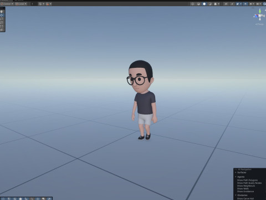This screenshot has width=266, height=200.
Task: Toggle grid snapping icon
Action: (x=40, y=4)
